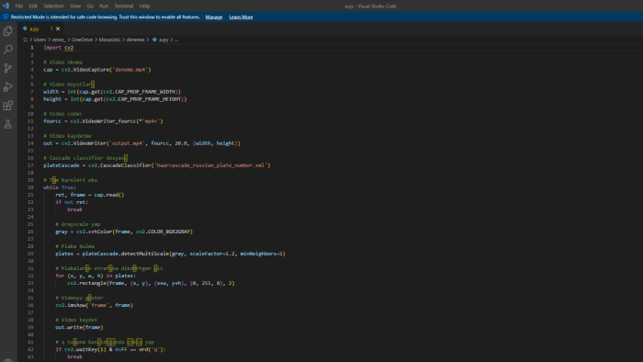Open the Search view in activity bar

[7, 50]
